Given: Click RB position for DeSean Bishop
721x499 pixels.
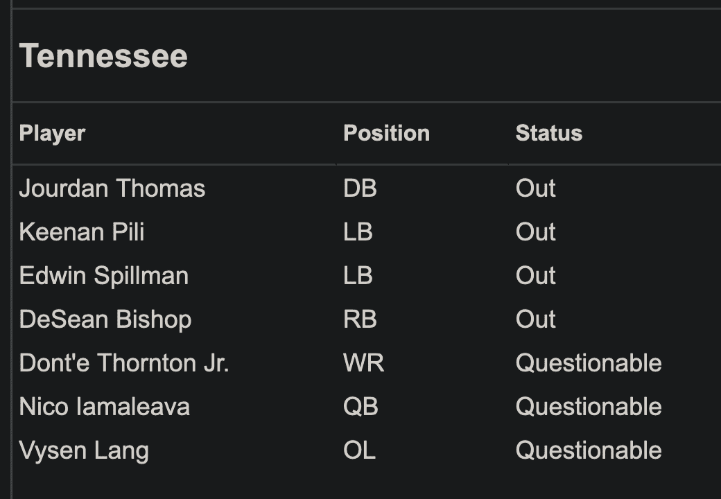Looking at the screenshot, I should pyautogui.click(x=360, y=319).
